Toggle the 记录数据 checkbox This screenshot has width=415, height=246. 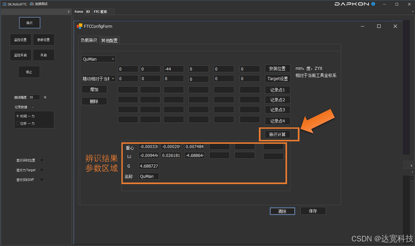click(x=32, y=107)
